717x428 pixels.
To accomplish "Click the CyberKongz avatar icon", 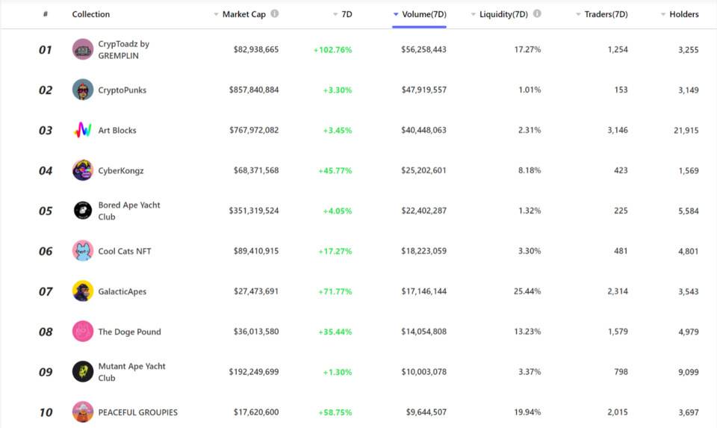I will 83,170.
